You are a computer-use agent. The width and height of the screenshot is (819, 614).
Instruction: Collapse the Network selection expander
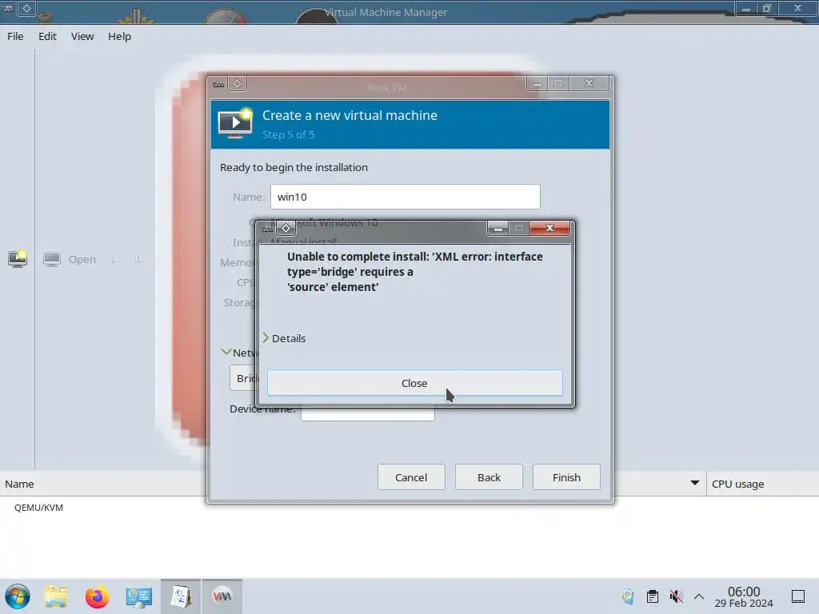tap(226, 353)
